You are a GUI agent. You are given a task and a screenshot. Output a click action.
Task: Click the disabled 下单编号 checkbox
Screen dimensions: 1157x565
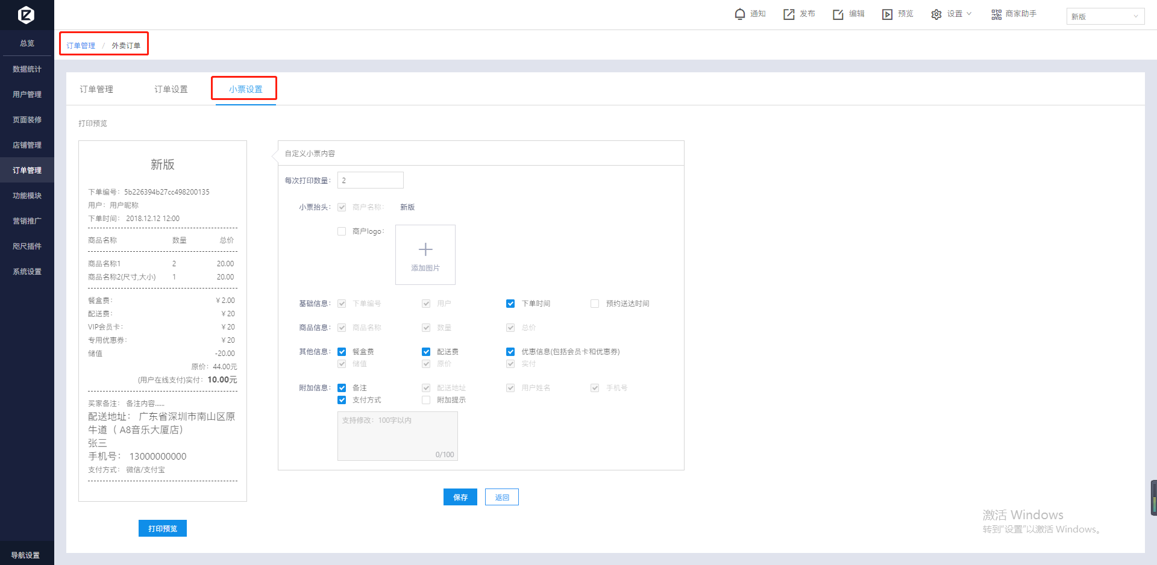(x=342, y=304)
